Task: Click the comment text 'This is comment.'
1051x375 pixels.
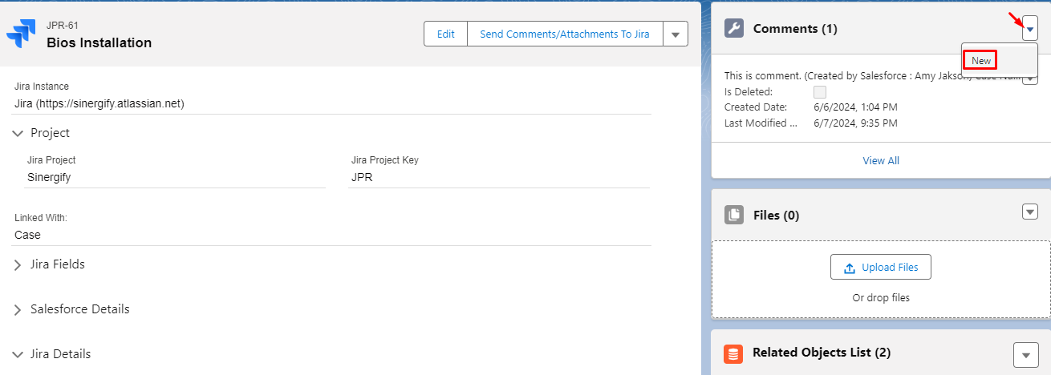Action: (762, 75)
